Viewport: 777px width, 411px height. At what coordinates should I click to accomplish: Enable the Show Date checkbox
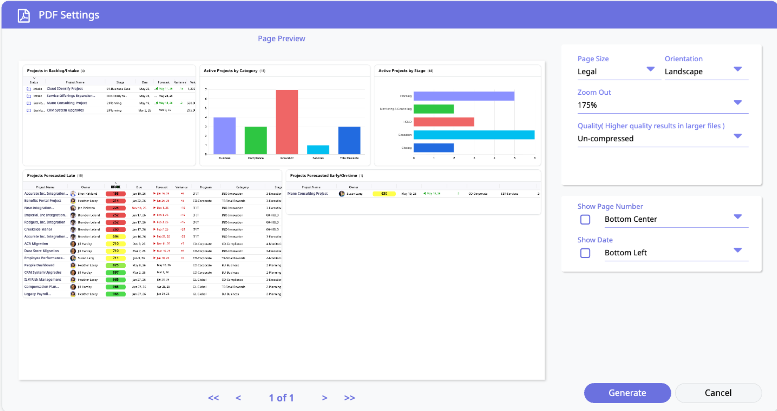point(585,253)
